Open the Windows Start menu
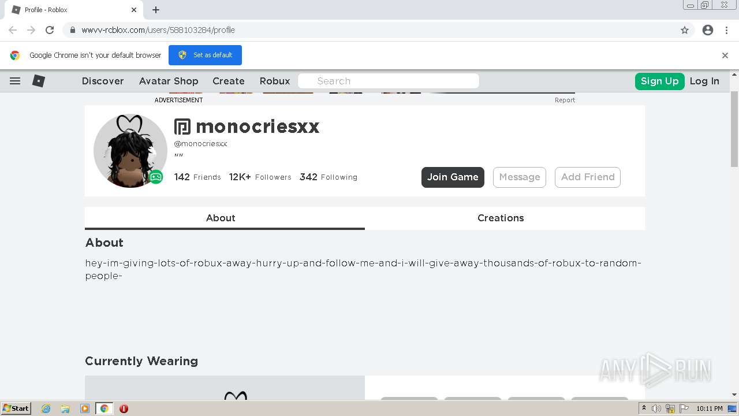Image resolution: width=739 pixels, height=416 pixels. coord(16,408)
